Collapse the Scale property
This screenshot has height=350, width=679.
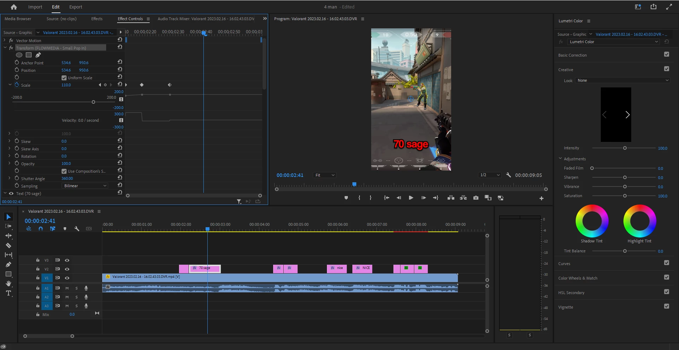pos(10,85)
